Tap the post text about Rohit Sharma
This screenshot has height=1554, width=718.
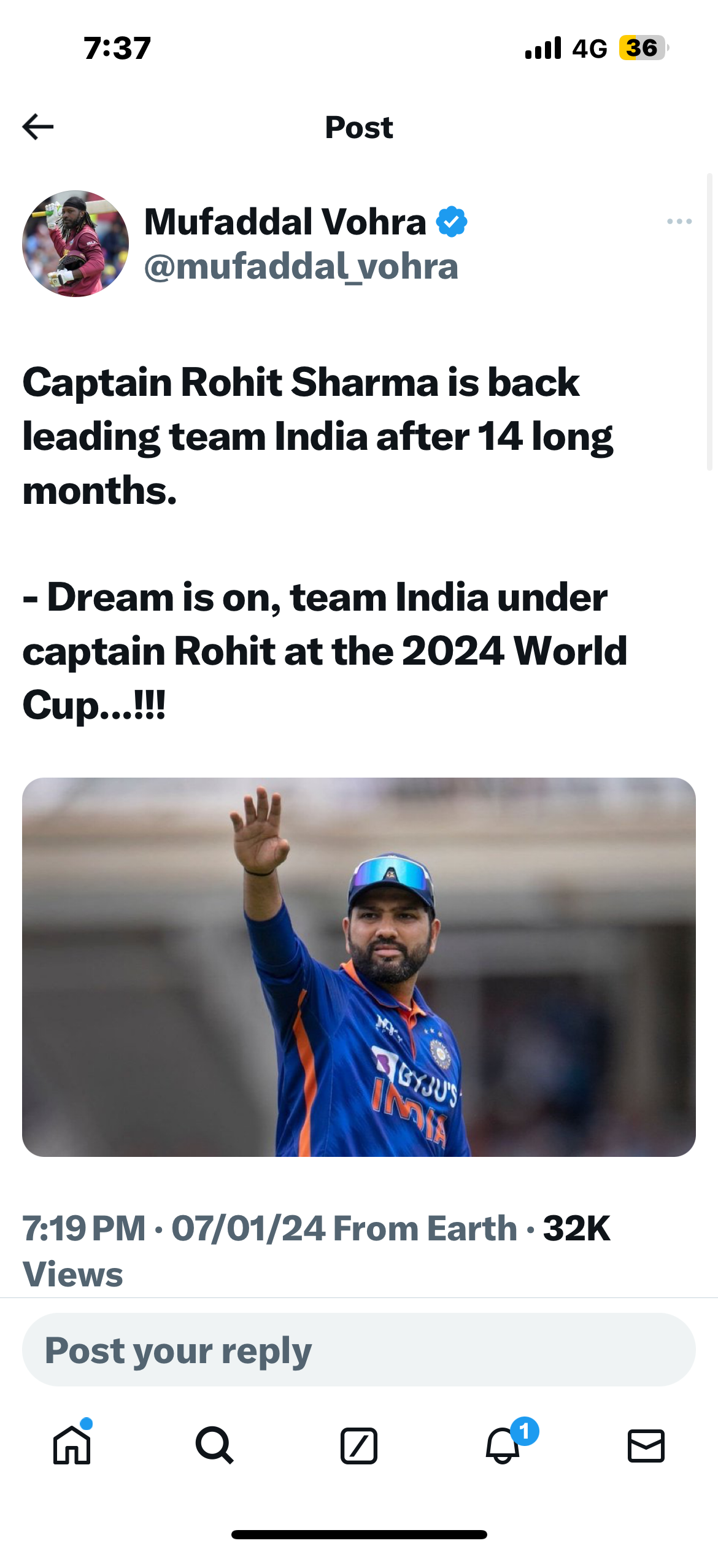[325, 543]
